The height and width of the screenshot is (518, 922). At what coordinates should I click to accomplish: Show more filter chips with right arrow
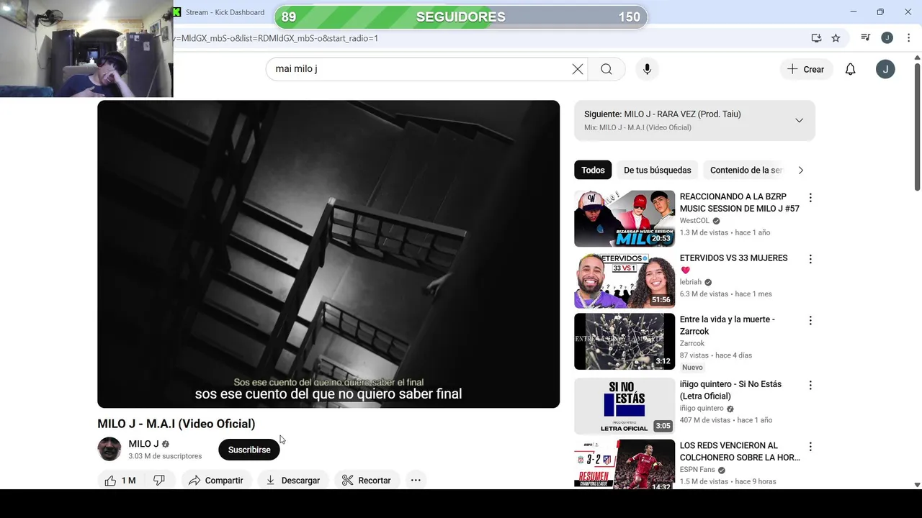pyautogui.click(x=800, y=171)
